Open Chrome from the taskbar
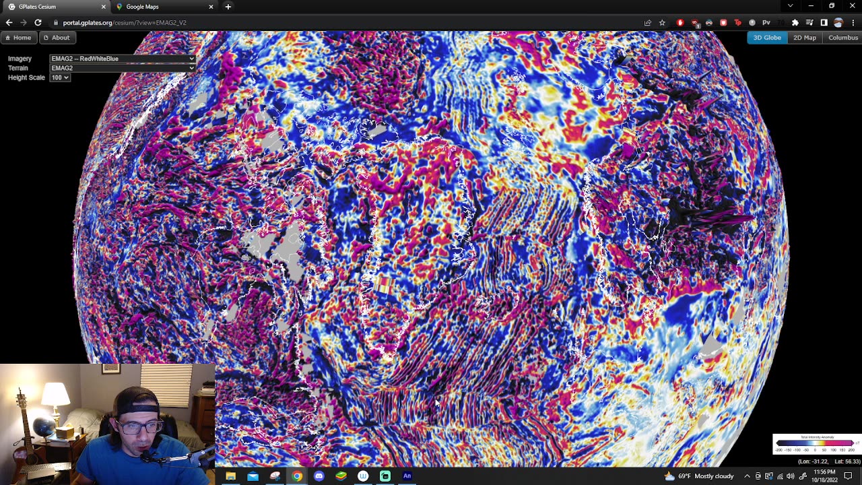 (297, 476)
